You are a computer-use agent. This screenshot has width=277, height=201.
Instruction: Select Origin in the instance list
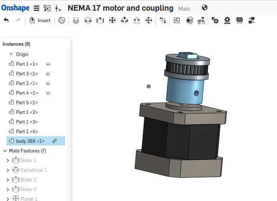pos(22,54)
